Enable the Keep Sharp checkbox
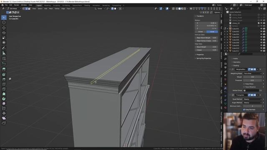Viewport: 267px width, 150px height. [244, 84]
